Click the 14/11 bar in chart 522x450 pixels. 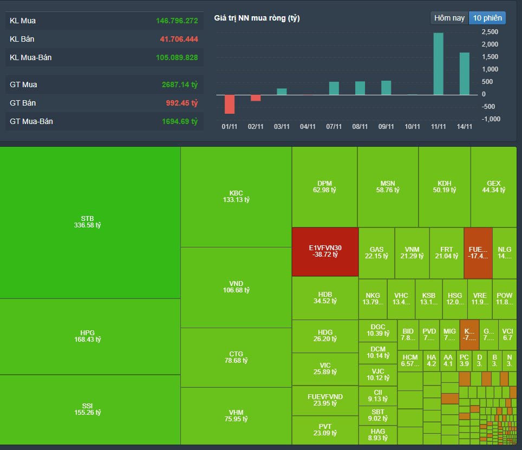pyautogui.click(x=465, y=74)
